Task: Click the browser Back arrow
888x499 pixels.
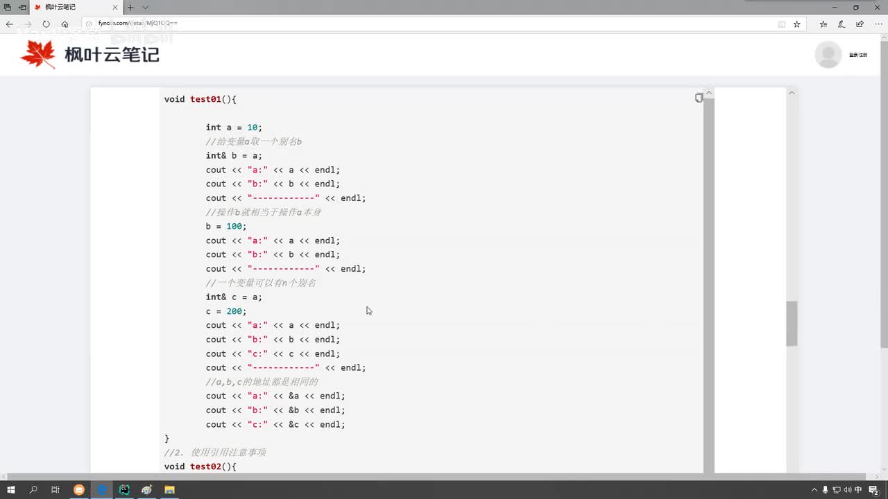Action: 10,24
